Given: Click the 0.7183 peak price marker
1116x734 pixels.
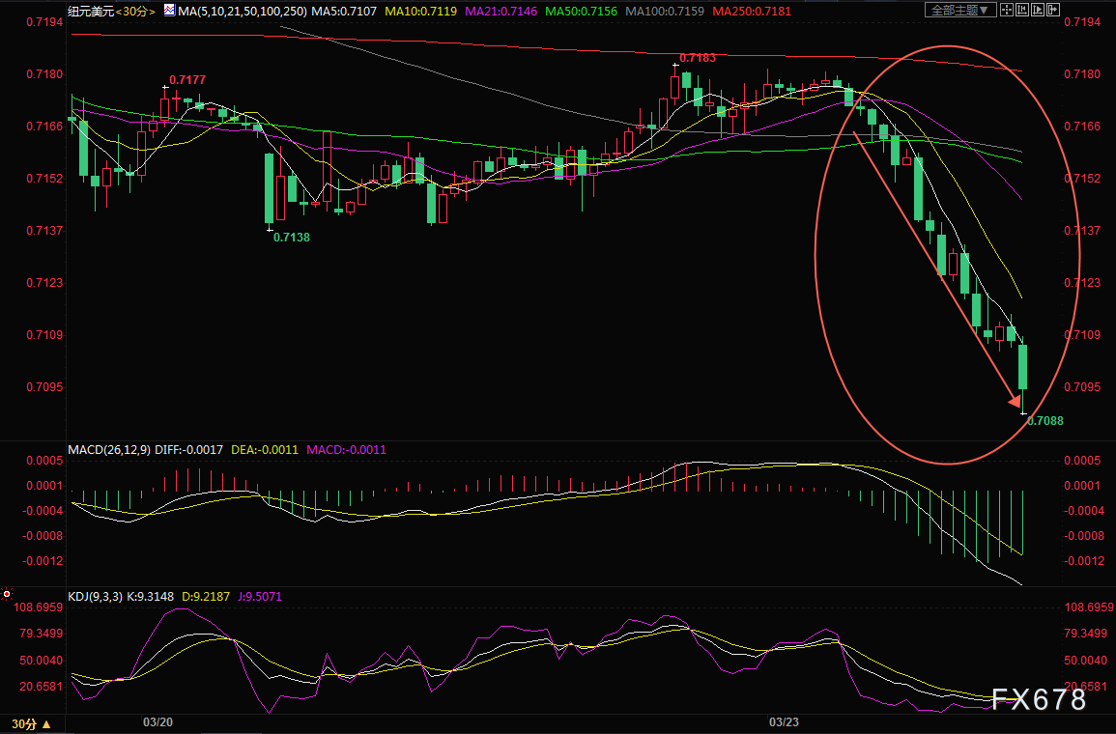Looking at the screenshot, I should point(698,58).
